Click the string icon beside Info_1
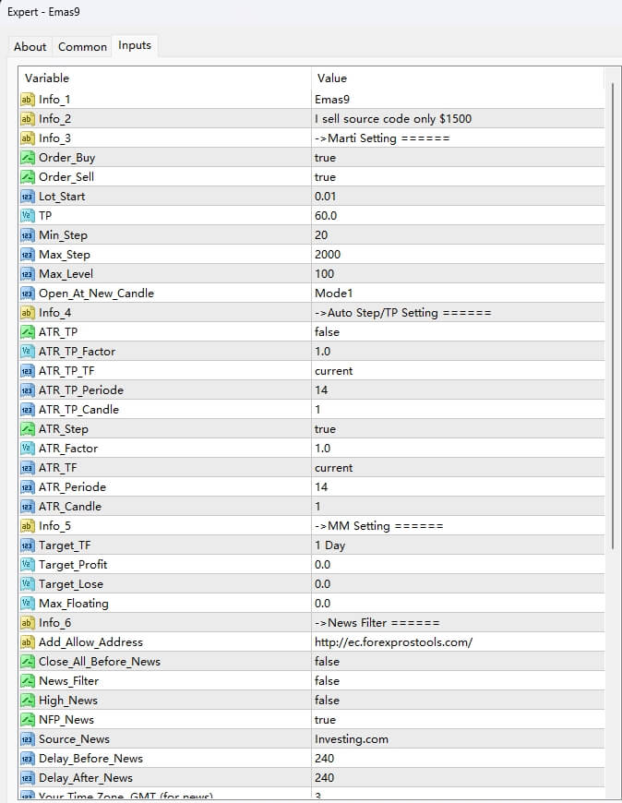622x803 pixels. click(27, 99)
